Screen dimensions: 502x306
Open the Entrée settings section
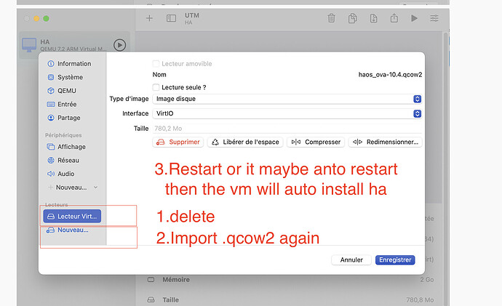[x=62, y=104]
